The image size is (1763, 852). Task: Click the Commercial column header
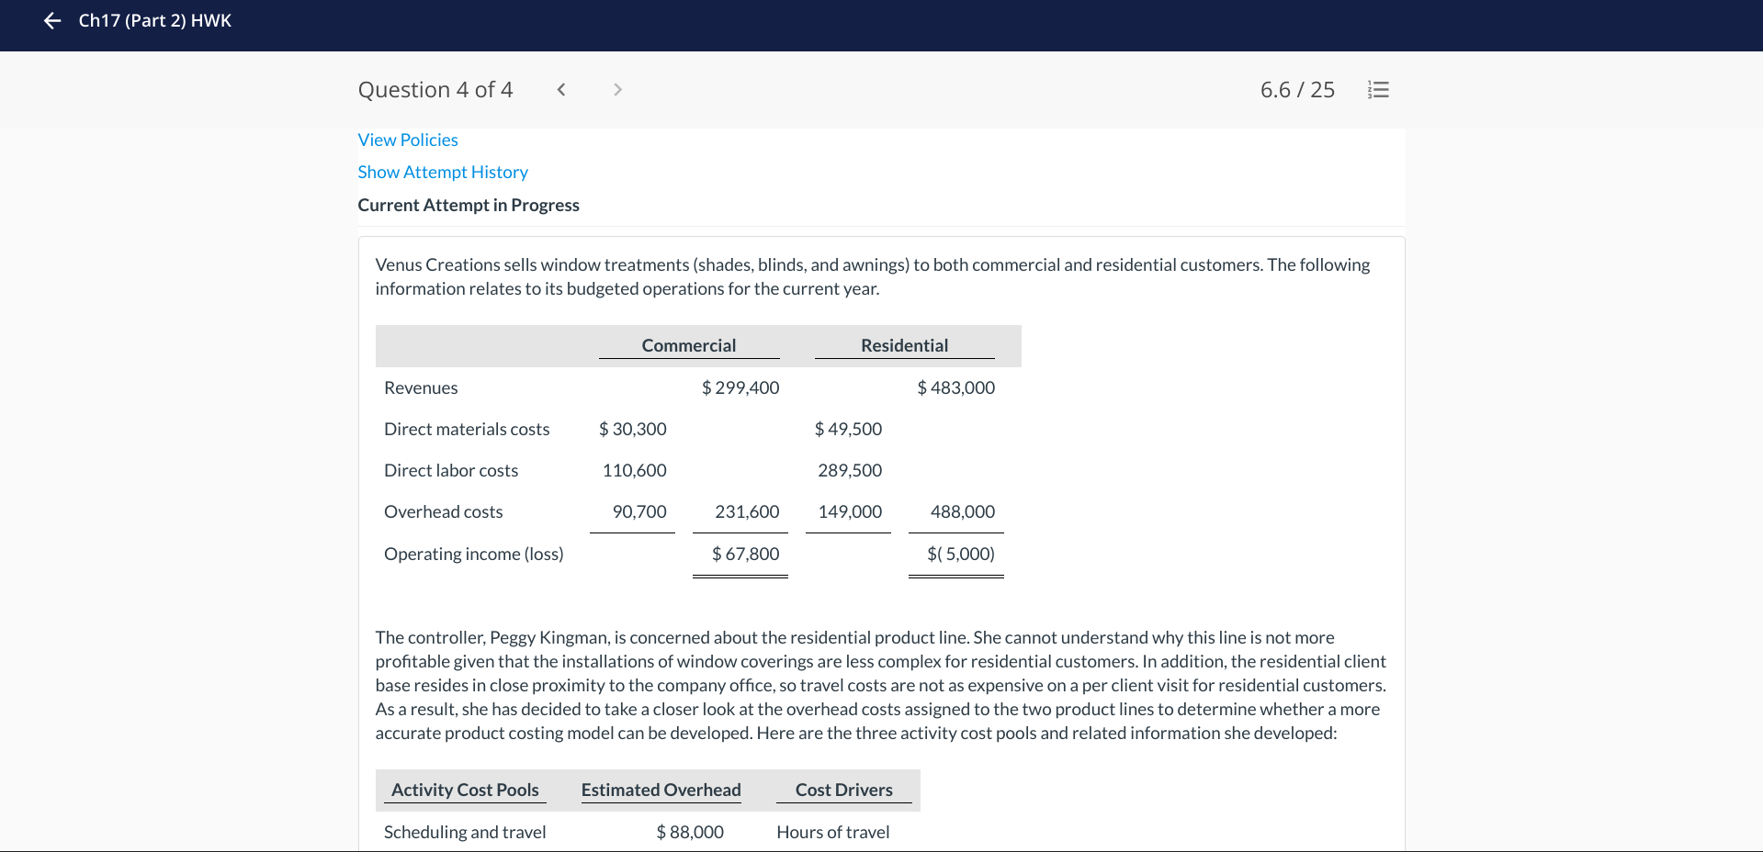pyautogui.click(x=689, y=345)
